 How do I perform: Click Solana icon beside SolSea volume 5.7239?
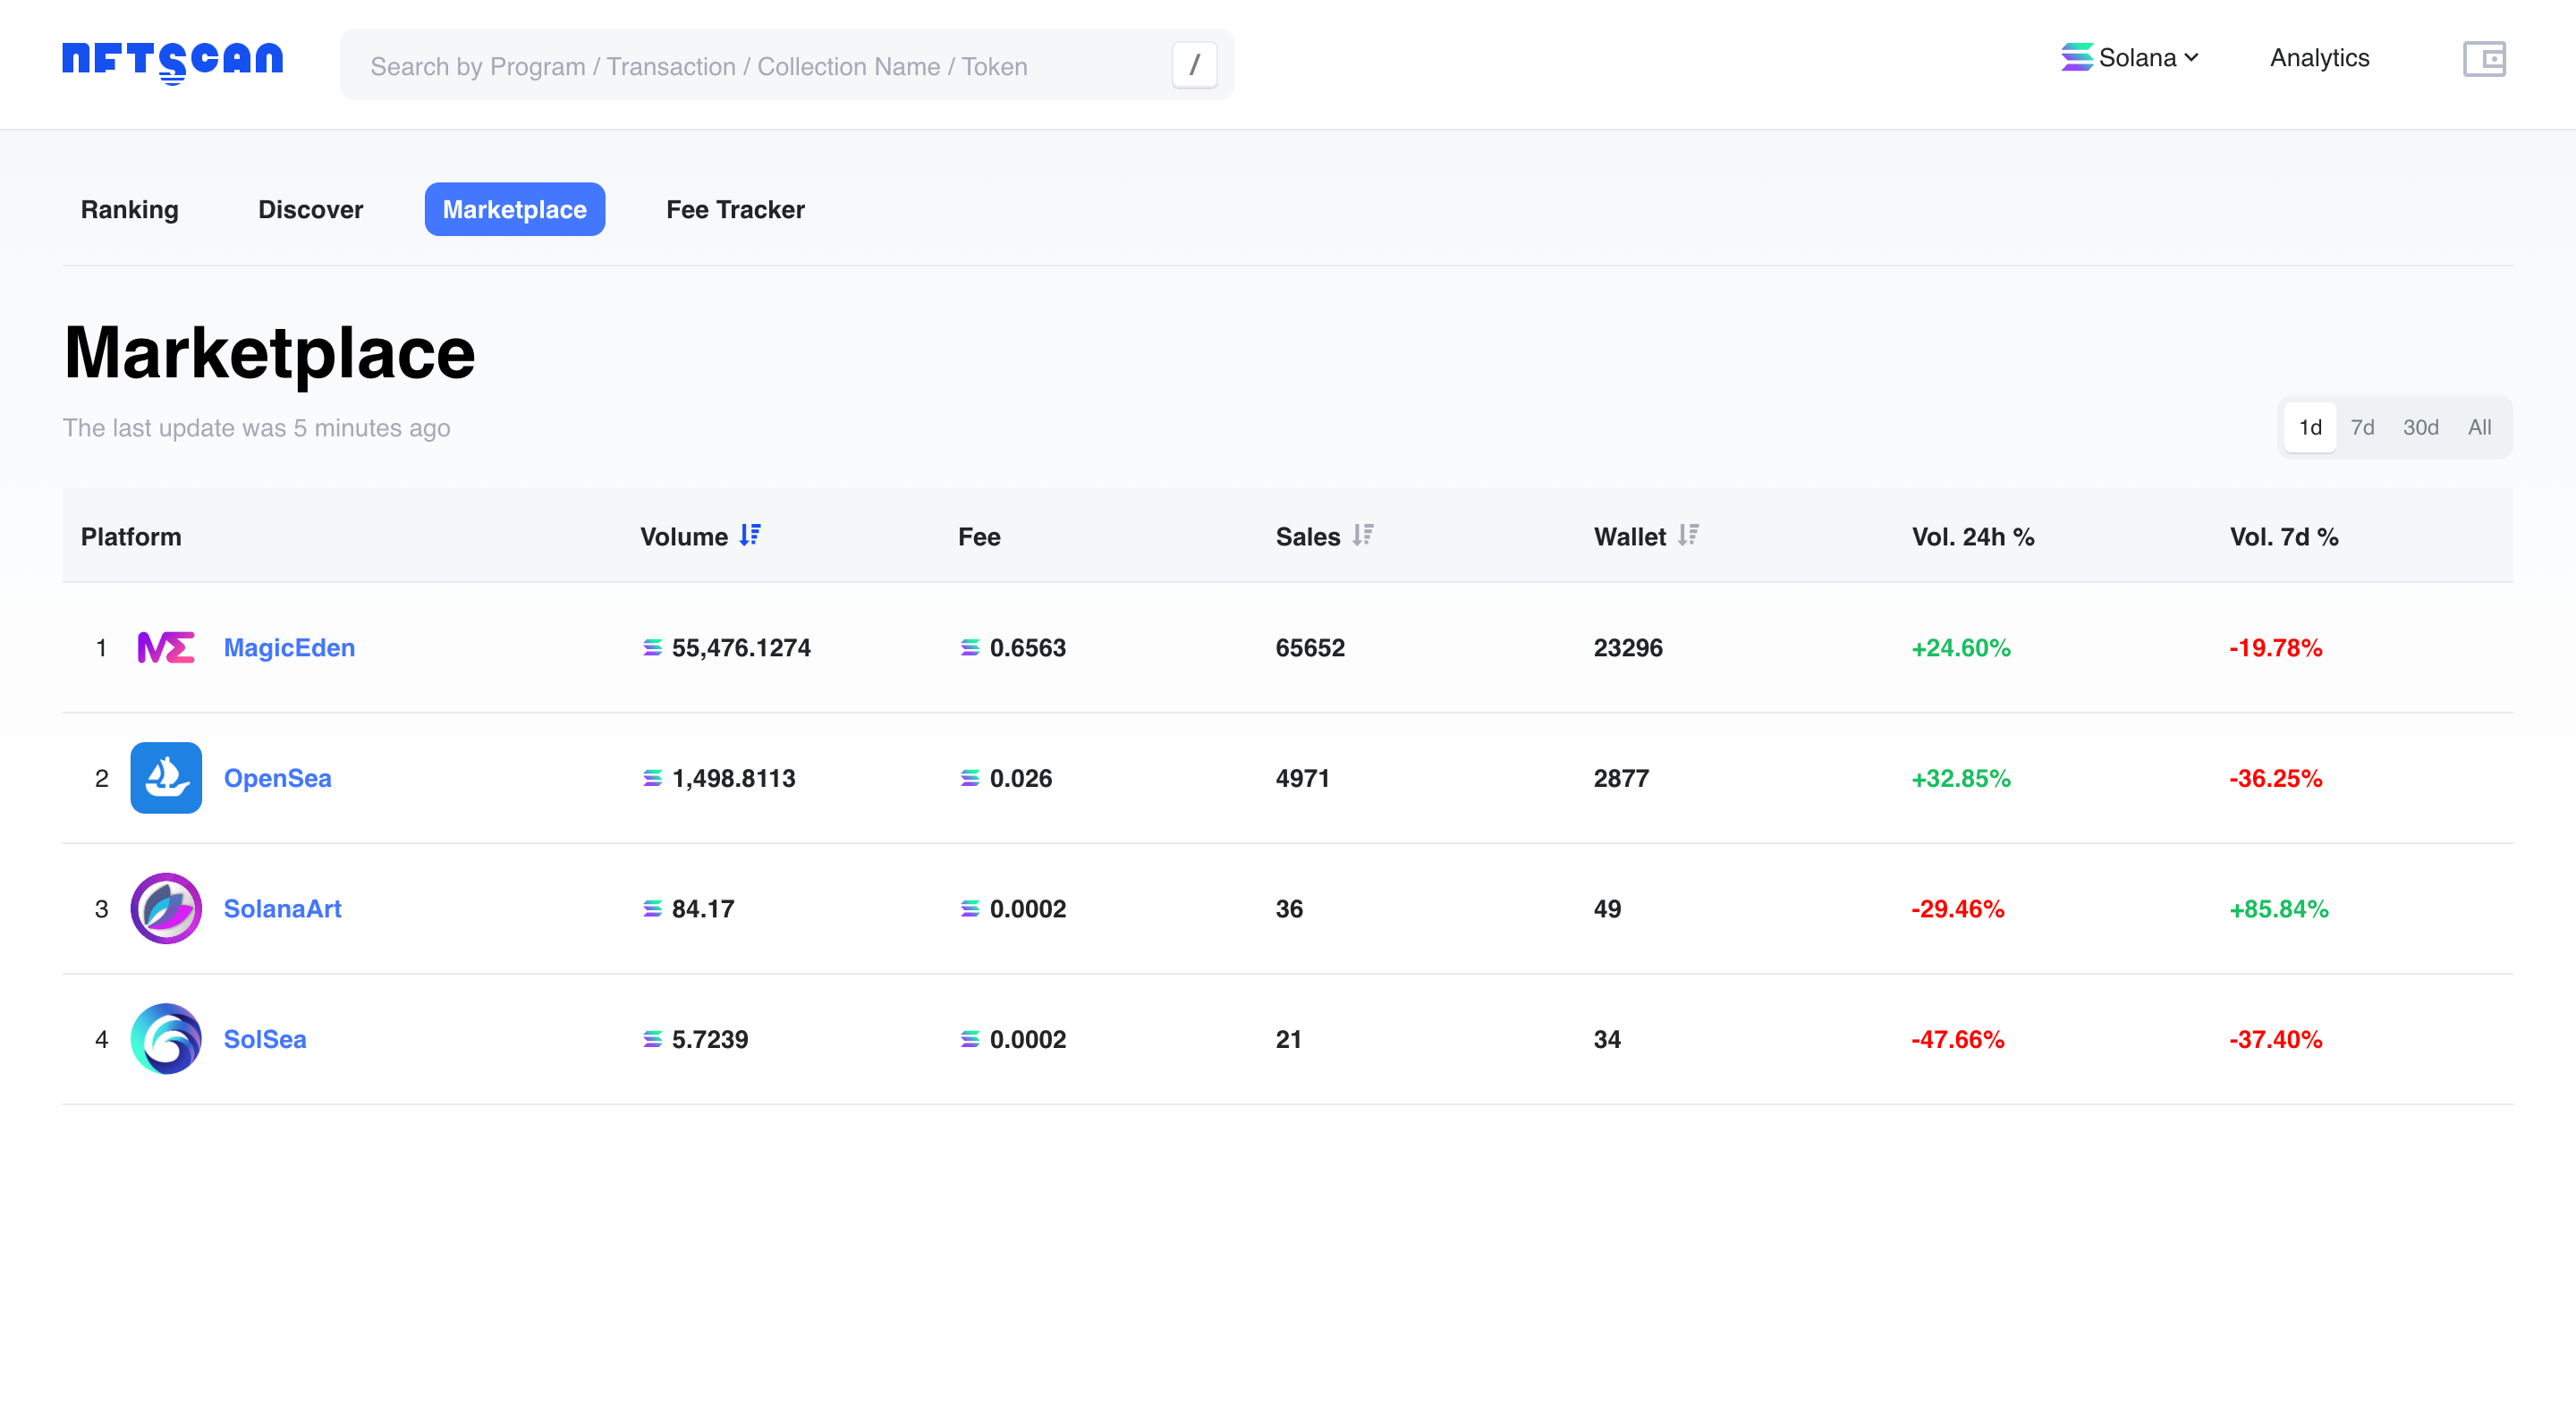pyautogui.click(x=652, y=1039)
